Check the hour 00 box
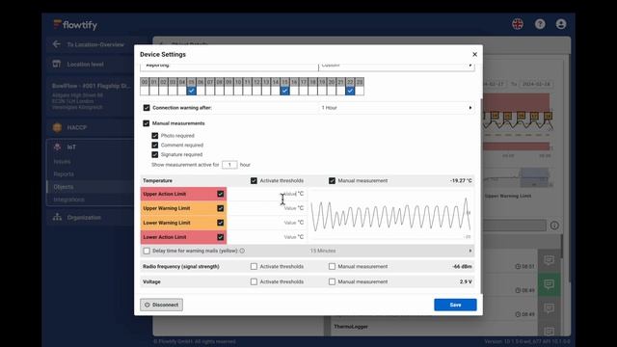 click(145, 91)
